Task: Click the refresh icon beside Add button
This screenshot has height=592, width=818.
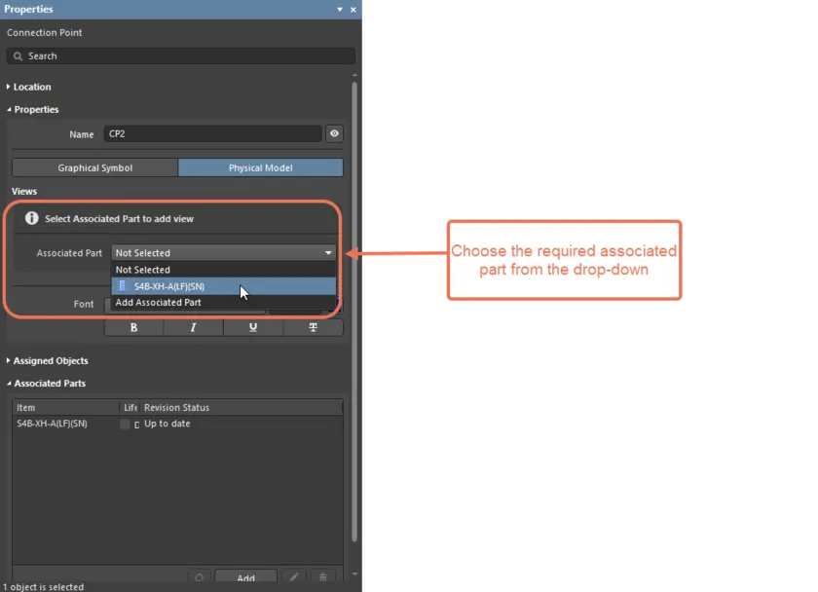Action: (199, 577)
